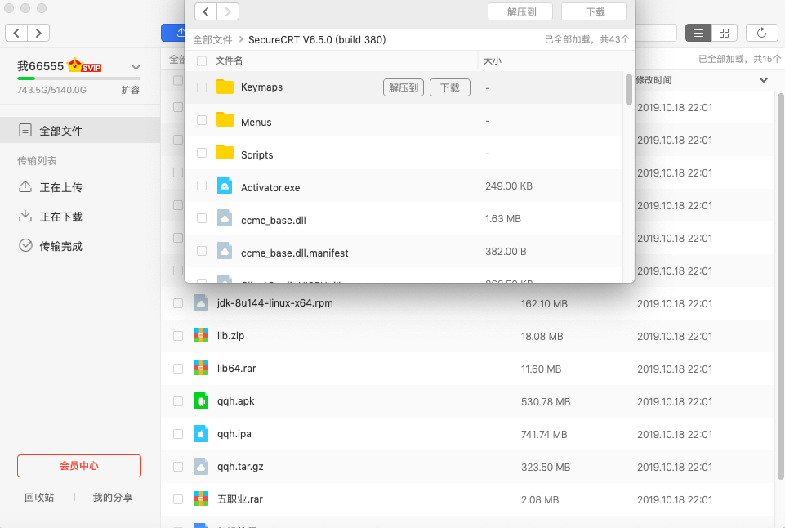Viewport: 785px width, 528px height.
Task: Open 我的分享 page
Action: 113,498
